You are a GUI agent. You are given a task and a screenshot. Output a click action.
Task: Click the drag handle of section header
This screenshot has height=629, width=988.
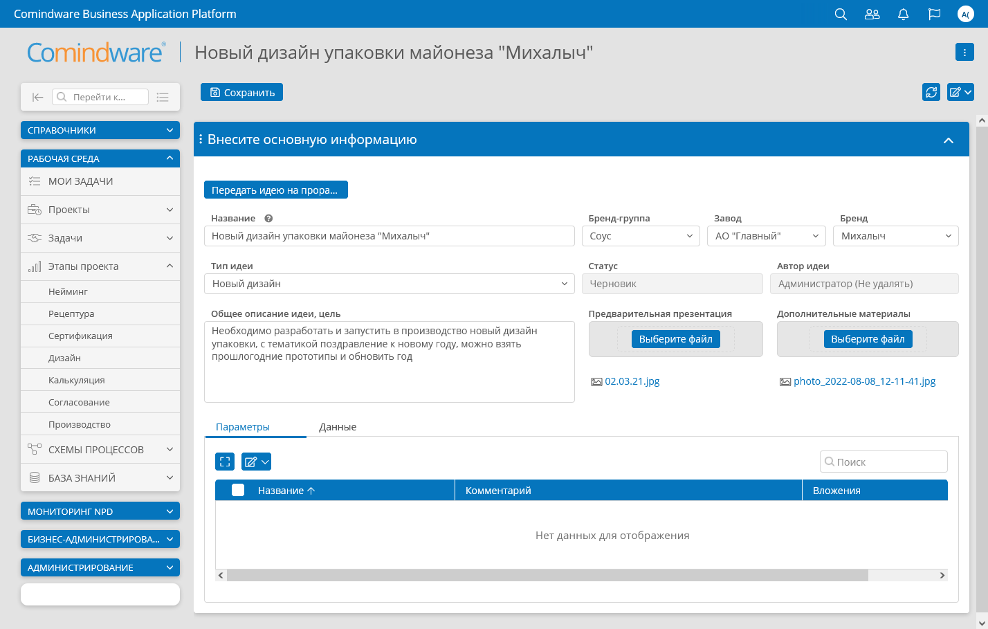201,139
